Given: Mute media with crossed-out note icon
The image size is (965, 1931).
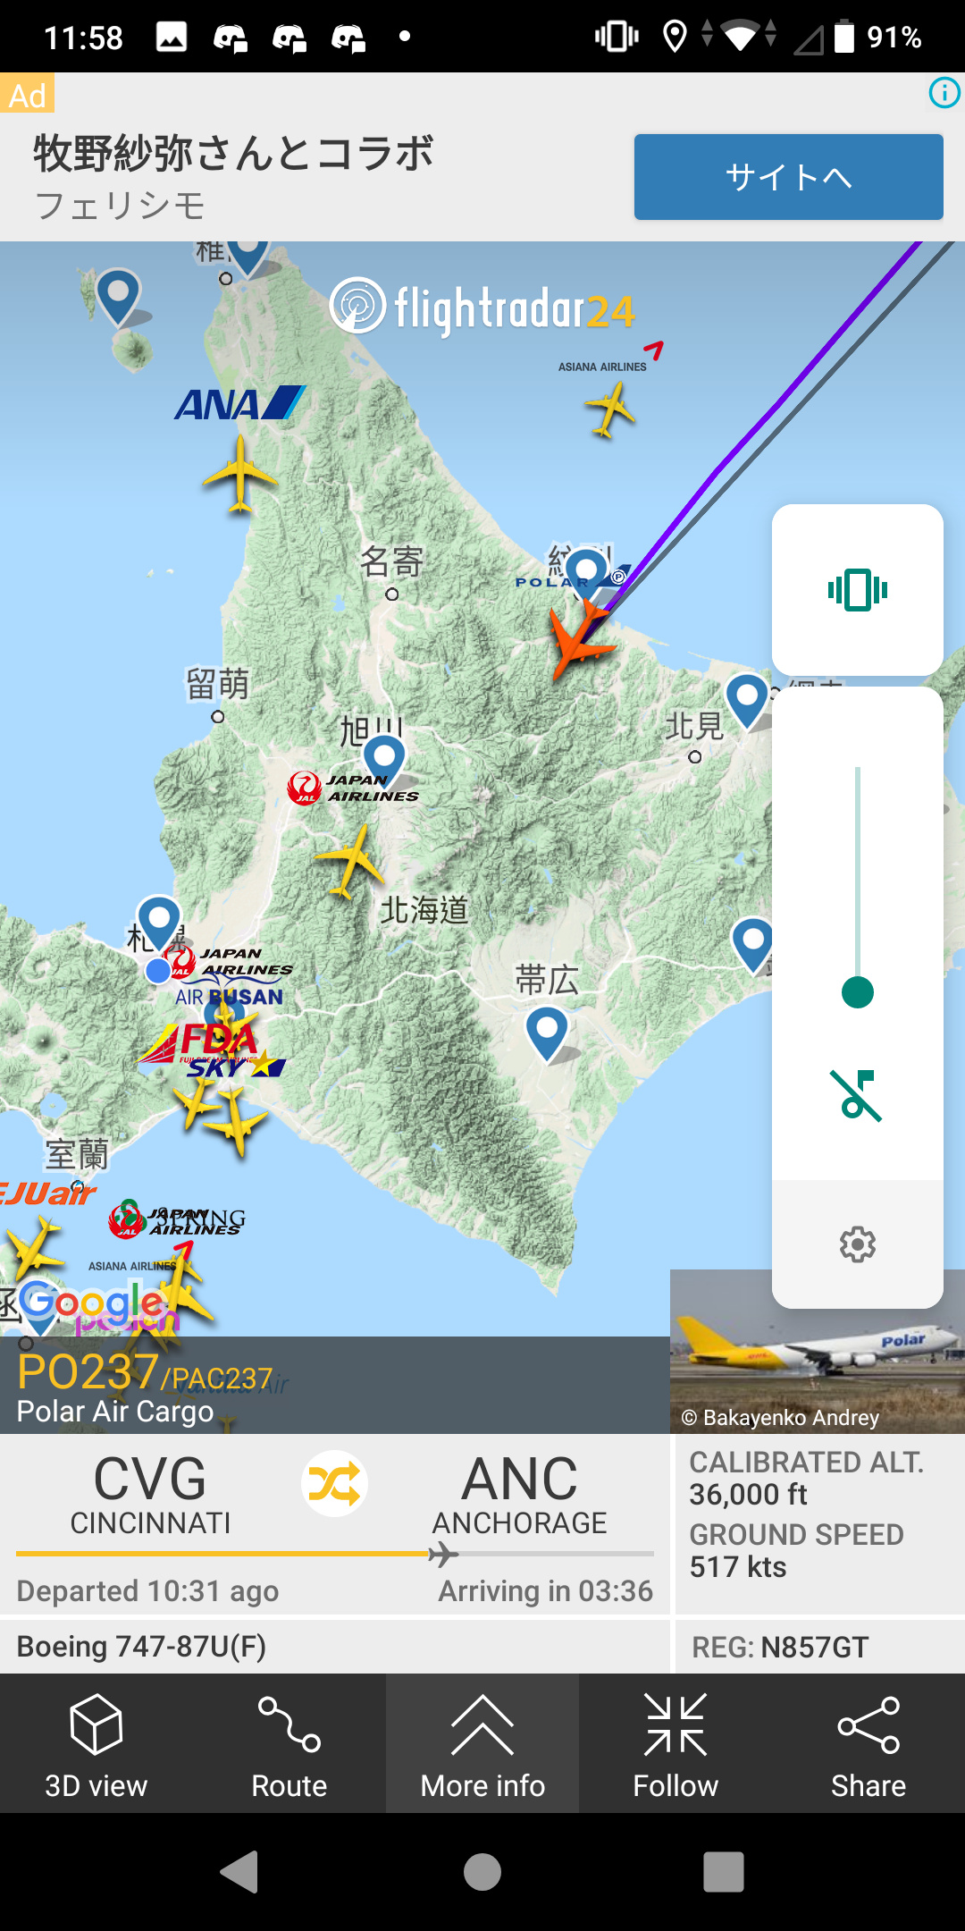Looking at the screenshot, I should coord(858,1095).
